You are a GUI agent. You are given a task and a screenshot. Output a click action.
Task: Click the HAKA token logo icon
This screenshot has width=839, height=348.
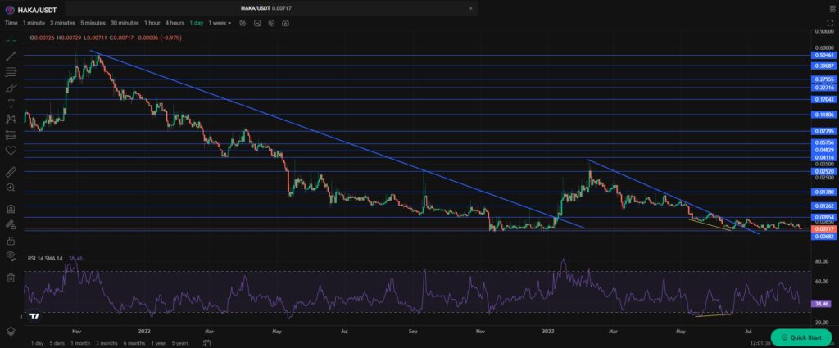pos(10,10)
